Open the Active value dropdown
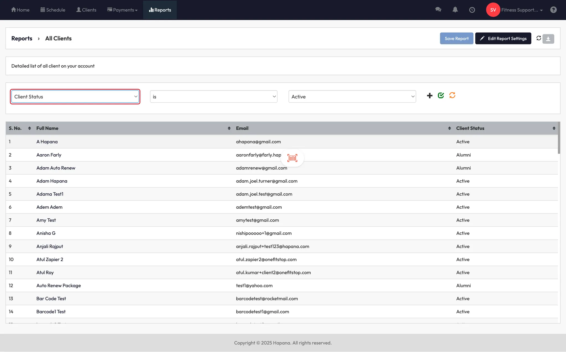The width and height of the screenshot is (566, 352). pos(352,97)
